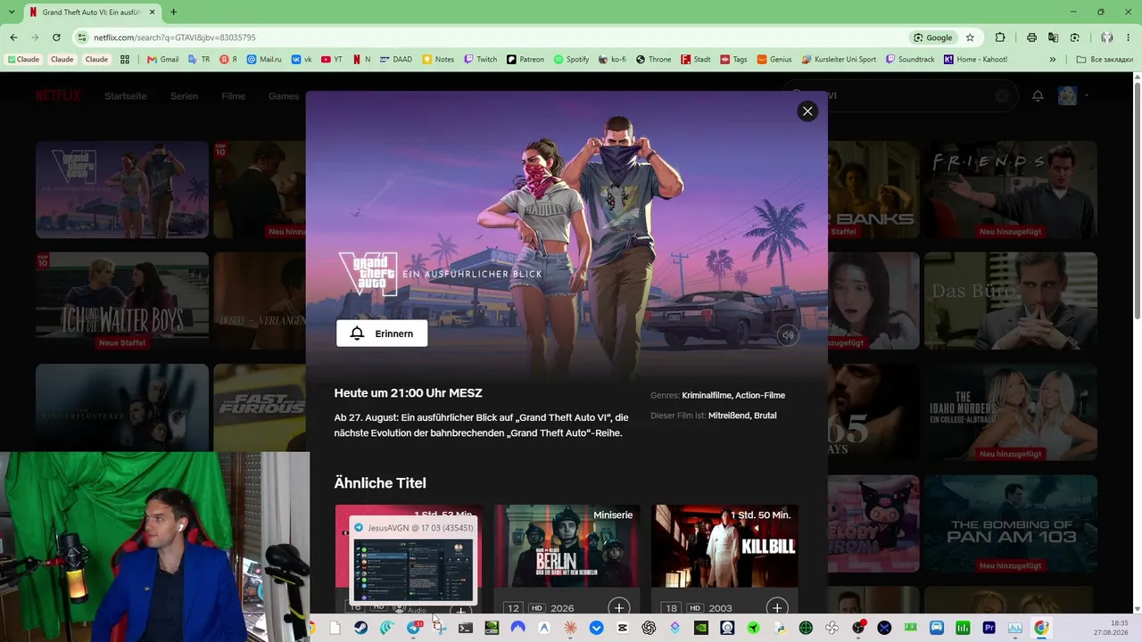Click the Kriminalfilme genre link
1142x642 pixels.
(707, 395)
